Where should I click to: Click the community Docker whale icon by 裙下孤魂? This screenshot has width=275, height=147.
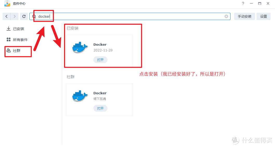tap(80, 96)
